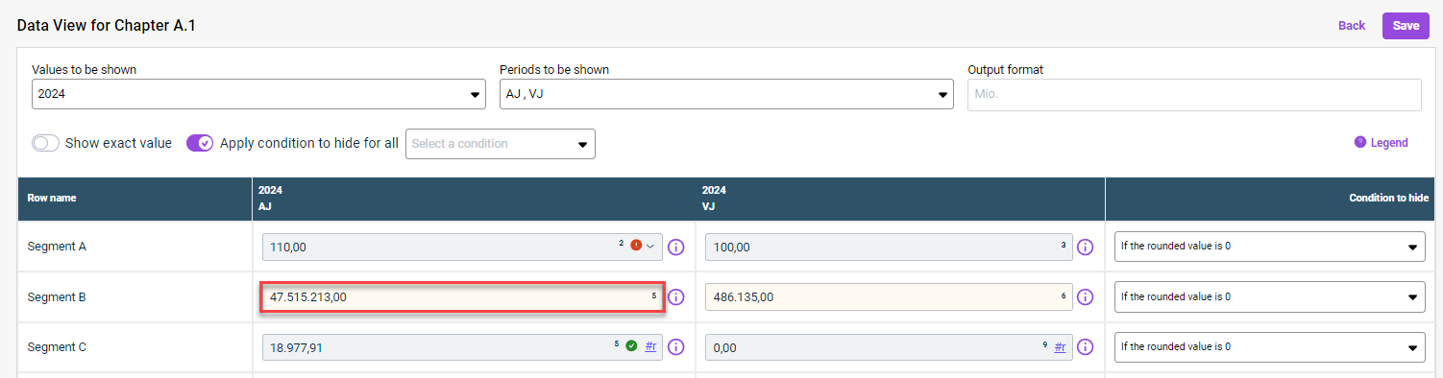The image size is (1443, 378).
Task: Click red error indicator in Segment A AJ field
Action: [x=636, y=246]
